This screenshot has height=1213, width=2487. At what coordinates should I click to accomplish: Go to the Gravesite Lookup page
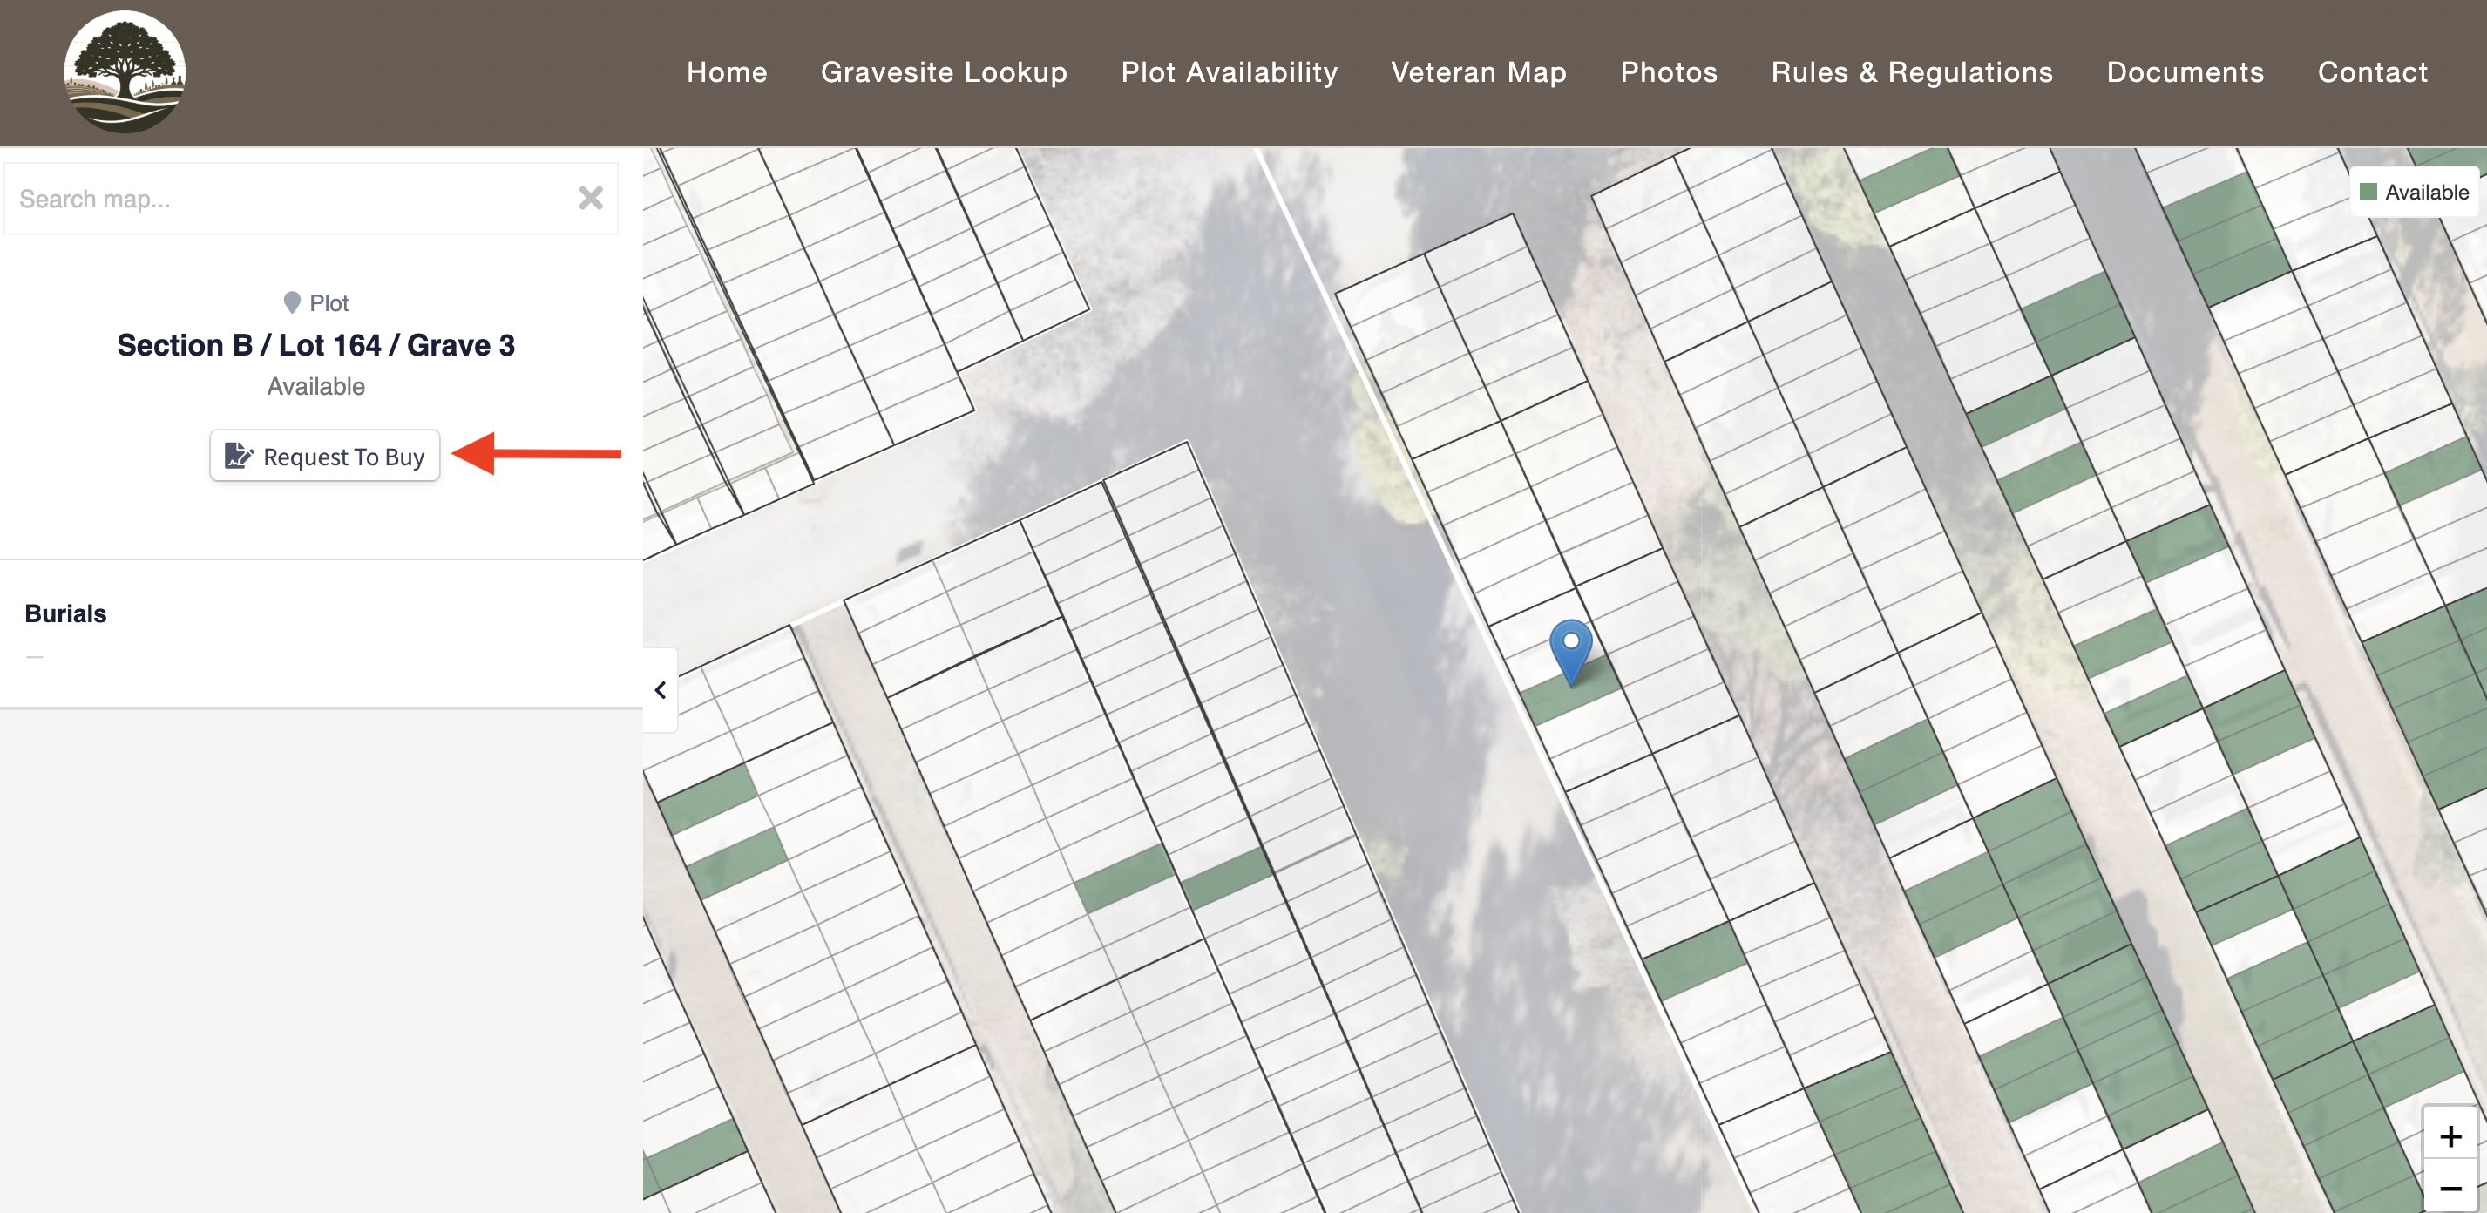(x=943, y=72)
